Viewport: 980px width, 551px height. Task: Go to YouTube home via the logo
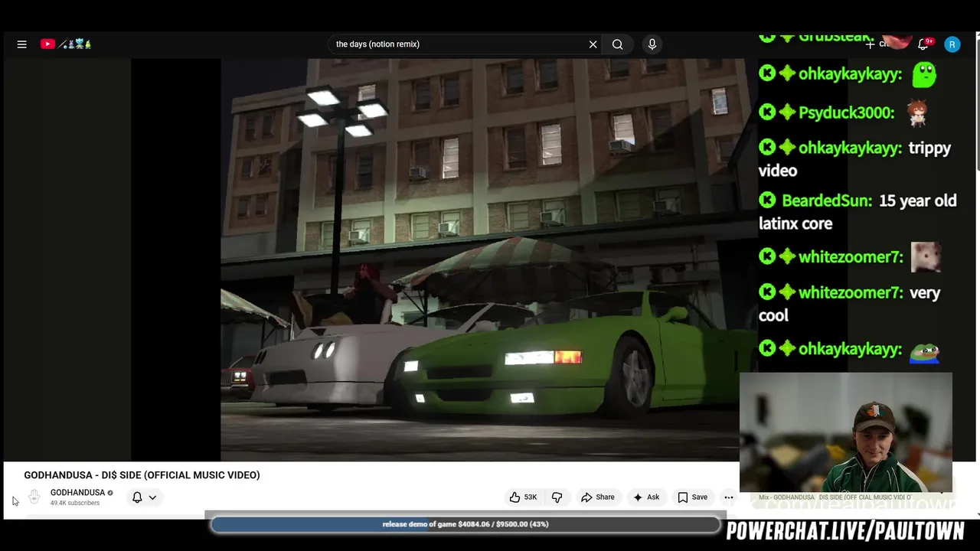[66, 44]
